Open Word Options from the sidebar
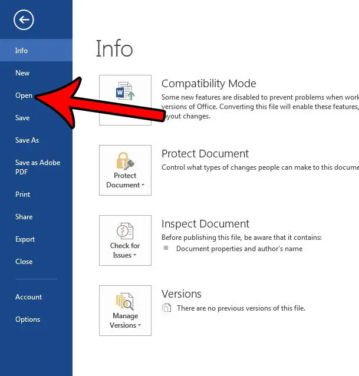 click(28, 319)
